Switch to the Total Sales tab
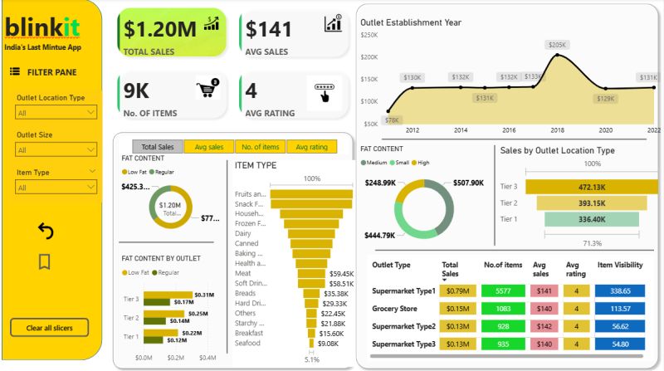Image resolution: width=664 pixels, height=371 pixels. coord(158,147)
